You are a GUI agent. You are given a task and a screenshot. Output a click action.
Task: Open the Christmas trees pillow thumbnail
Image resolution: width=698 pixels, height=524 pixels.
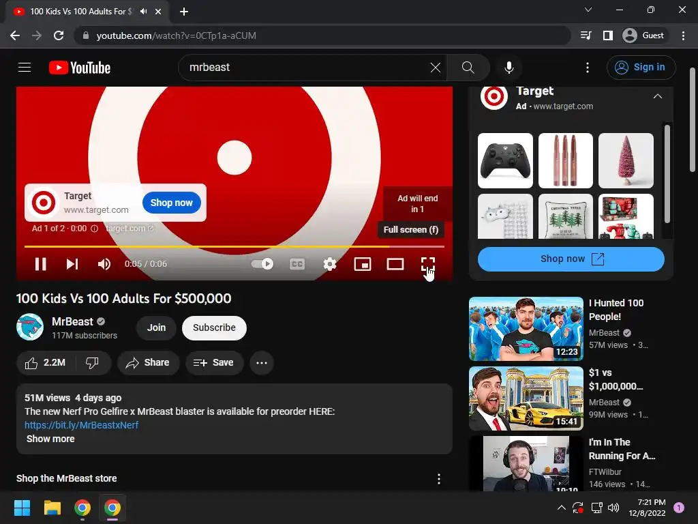coord(566,216)
